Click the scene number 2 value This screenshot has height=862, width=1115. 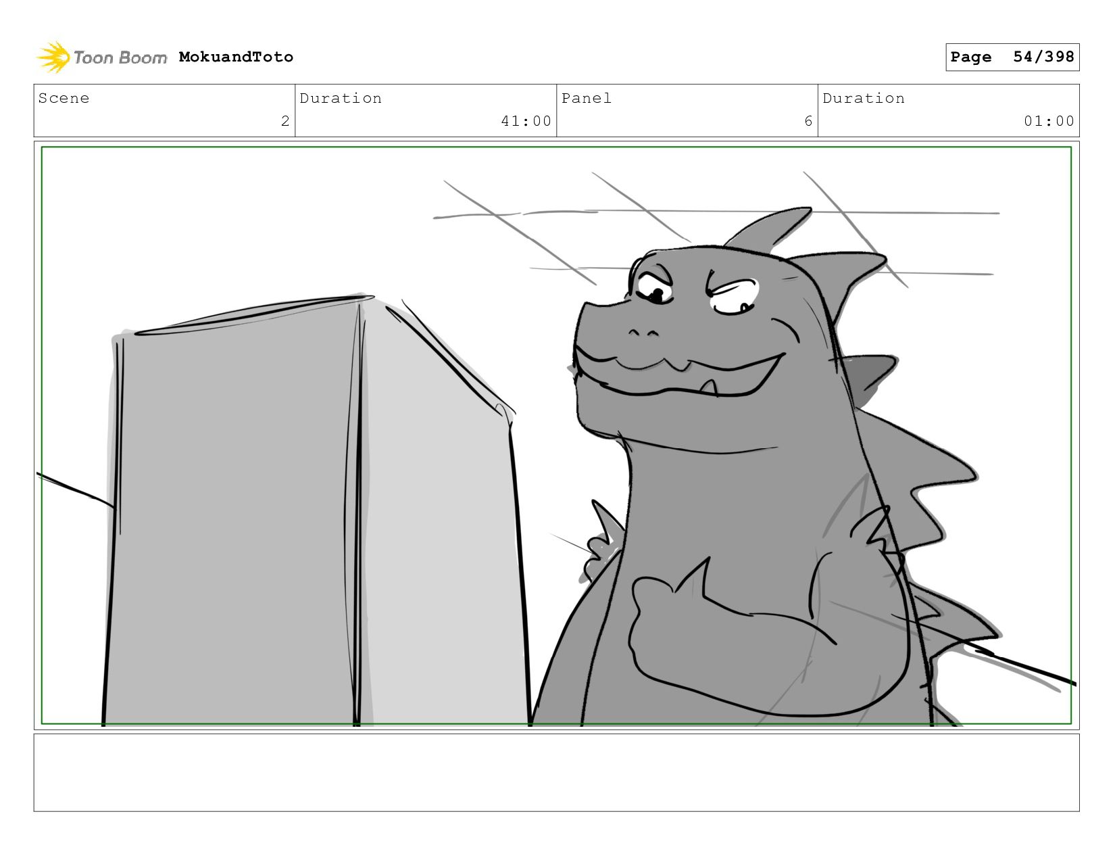pos(285,121)
